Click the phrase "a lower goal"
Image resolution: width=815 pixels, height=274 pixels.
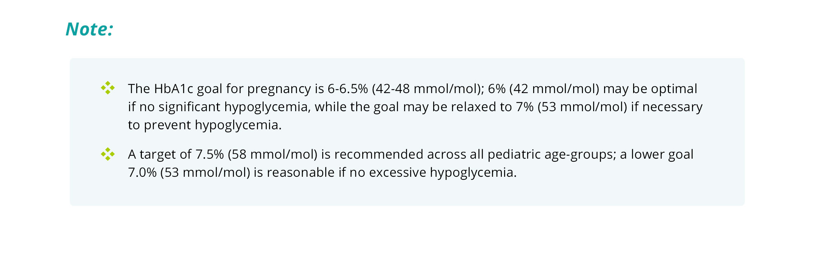657,155
